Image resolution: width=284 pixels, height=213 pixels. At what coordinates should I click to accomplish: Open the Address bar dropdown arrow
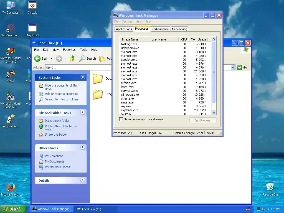tap(233, 67)
